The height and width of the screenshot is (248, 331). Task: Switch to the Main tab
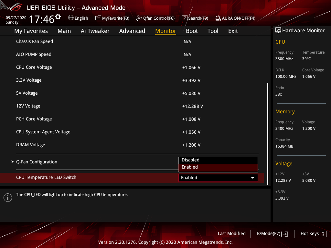click(64, 31)
